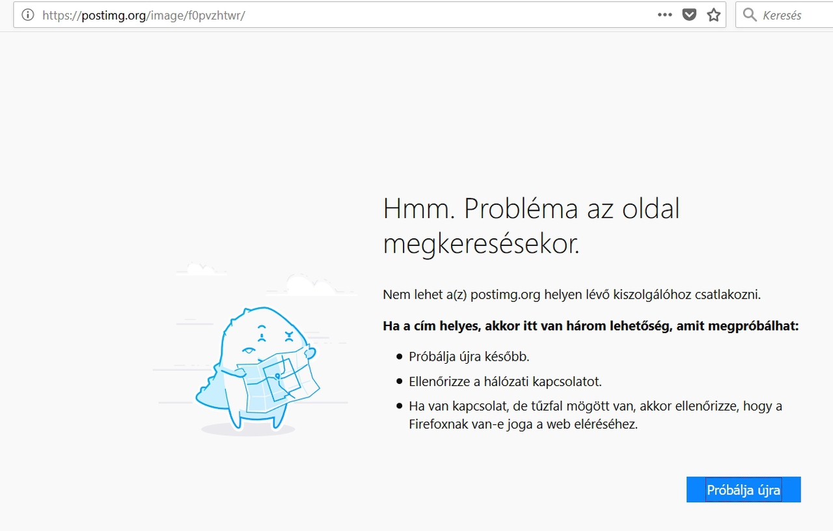Click the search magnifier icon

coord(750,15)
